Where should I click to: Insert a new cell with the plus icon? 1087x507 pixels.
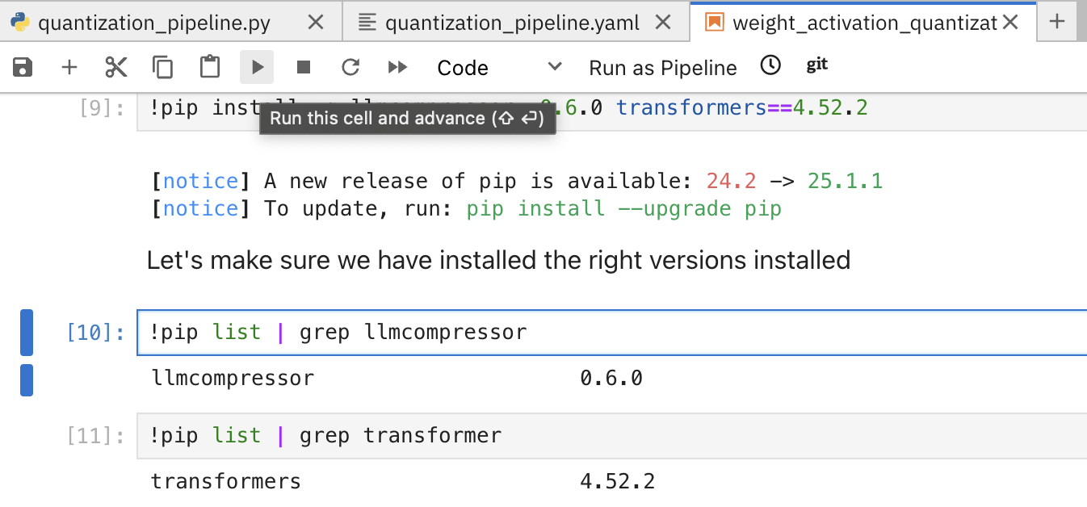click(x=69, y=67)
